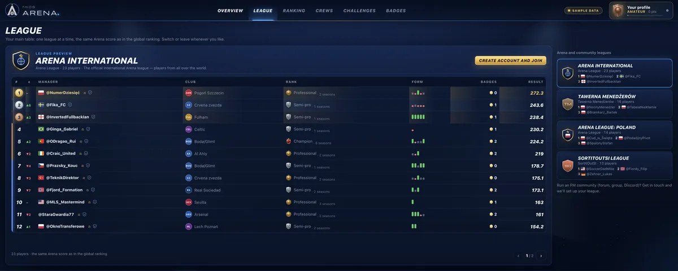Click Poland flag beside @NumerDziesięć
The width and height of the screenshot is (678, 271).
pos(41,93)
